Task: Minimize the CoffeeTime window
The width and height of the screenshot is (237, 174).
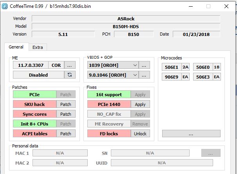Action: coord(191,6)
